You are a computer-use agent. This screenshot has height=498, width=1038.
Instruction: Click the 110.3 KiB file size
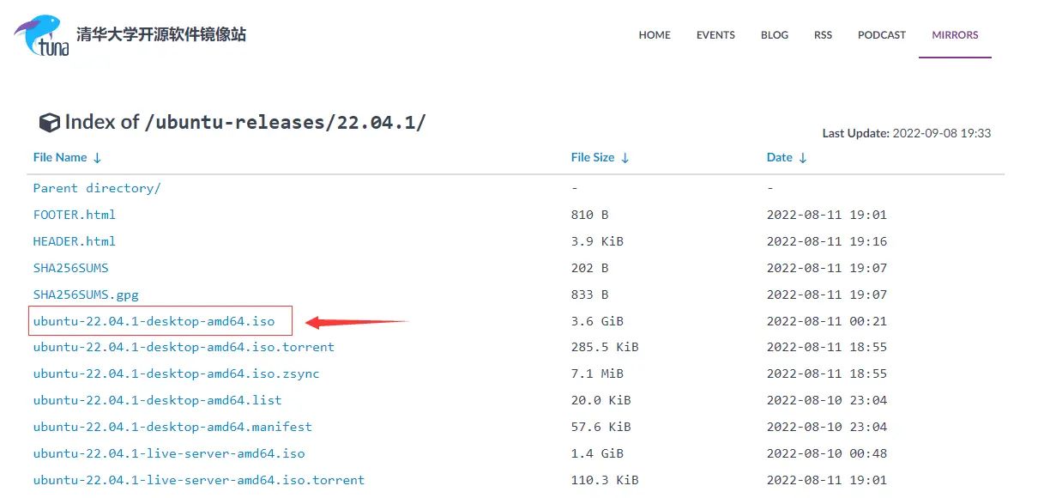click(x=605, y=480)
